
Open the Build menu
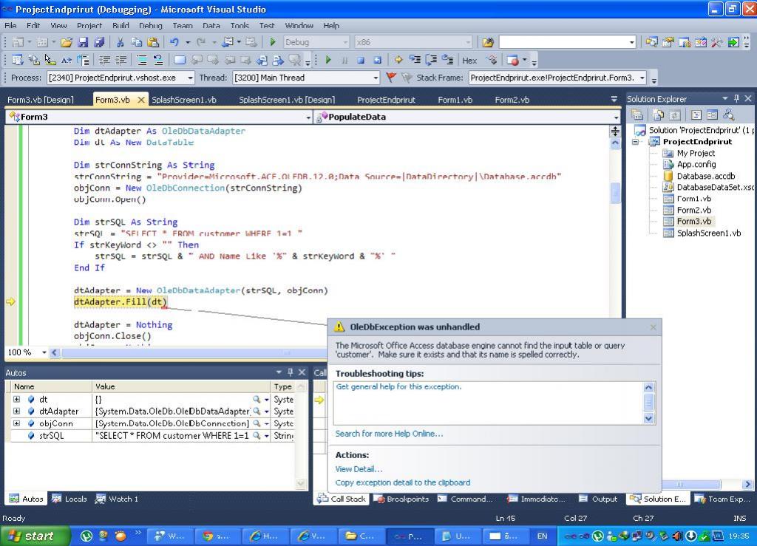[x=120, y=26]
